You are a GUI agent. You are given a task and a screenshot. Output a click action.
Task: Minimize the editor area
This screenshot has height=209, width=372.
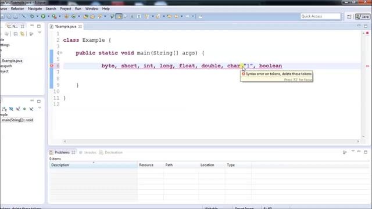359,26
